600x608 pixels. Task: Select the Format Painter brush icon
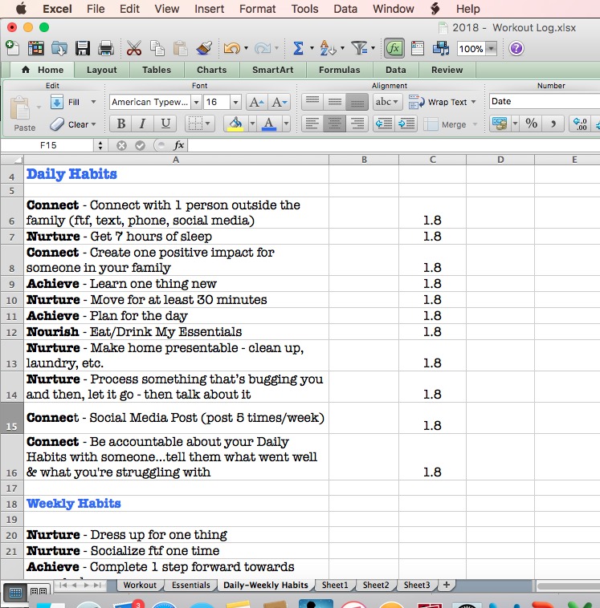204,49
